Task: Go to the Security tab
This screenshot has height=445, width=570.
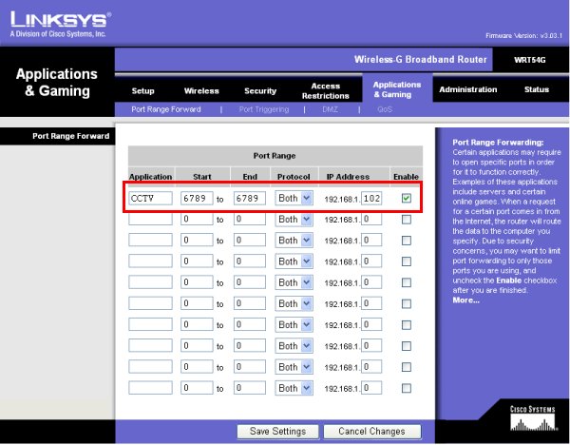Action: click(260, 90)
